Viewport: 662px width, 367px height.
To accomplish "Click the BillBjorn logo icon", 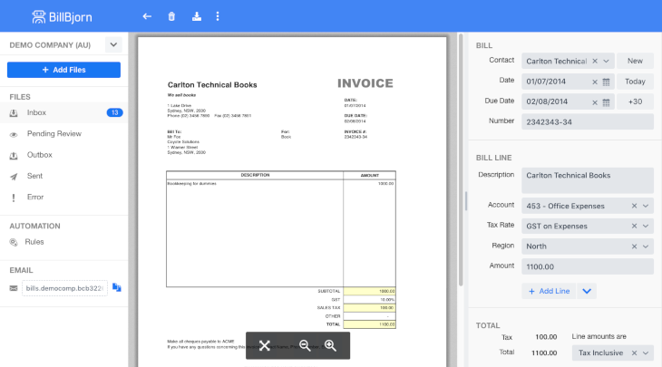I will point(38,17).
